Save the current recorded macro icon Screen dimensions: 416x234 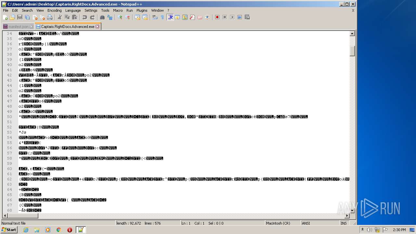(x=247, y=17)
